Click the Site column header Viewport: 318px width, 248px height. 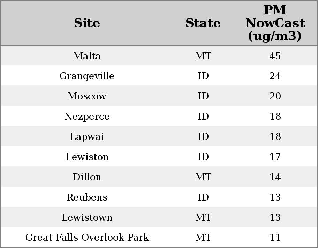coord(87,23)
